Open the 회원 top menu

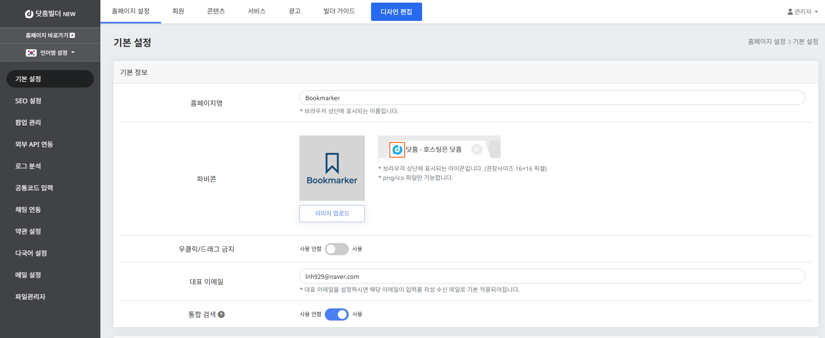click(x=178, y=11)
